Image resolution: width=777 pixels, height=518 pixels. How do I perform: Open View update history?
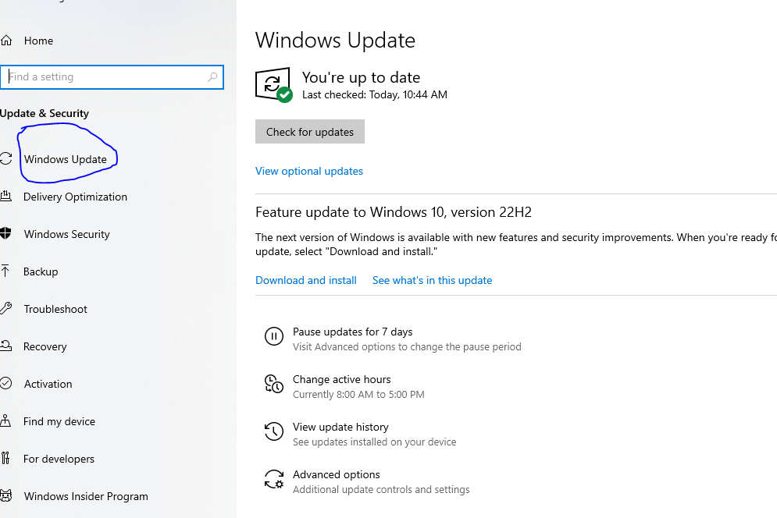(x=341, y=427)
